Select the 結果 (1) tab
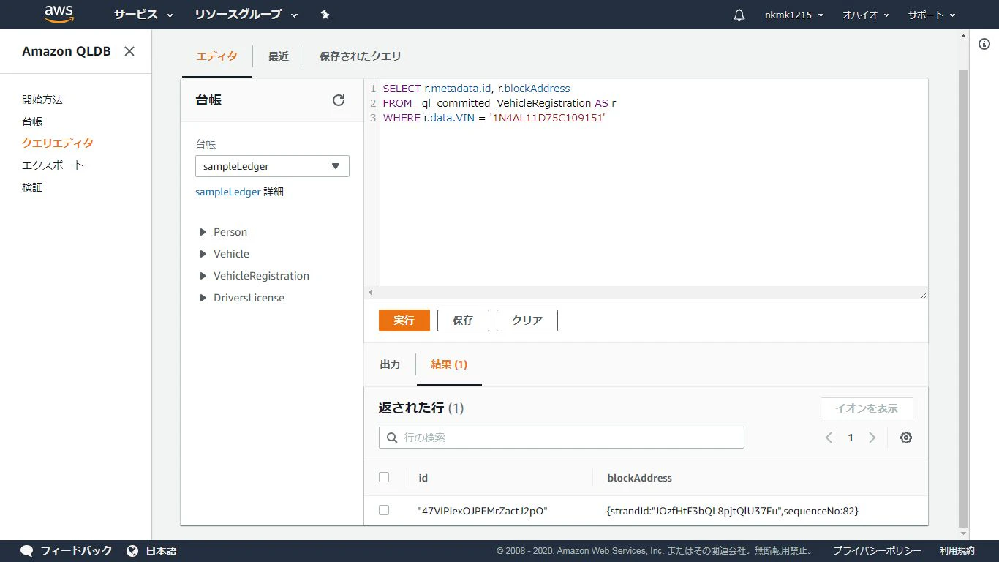The image size is (999, 562). coord(449,364)
